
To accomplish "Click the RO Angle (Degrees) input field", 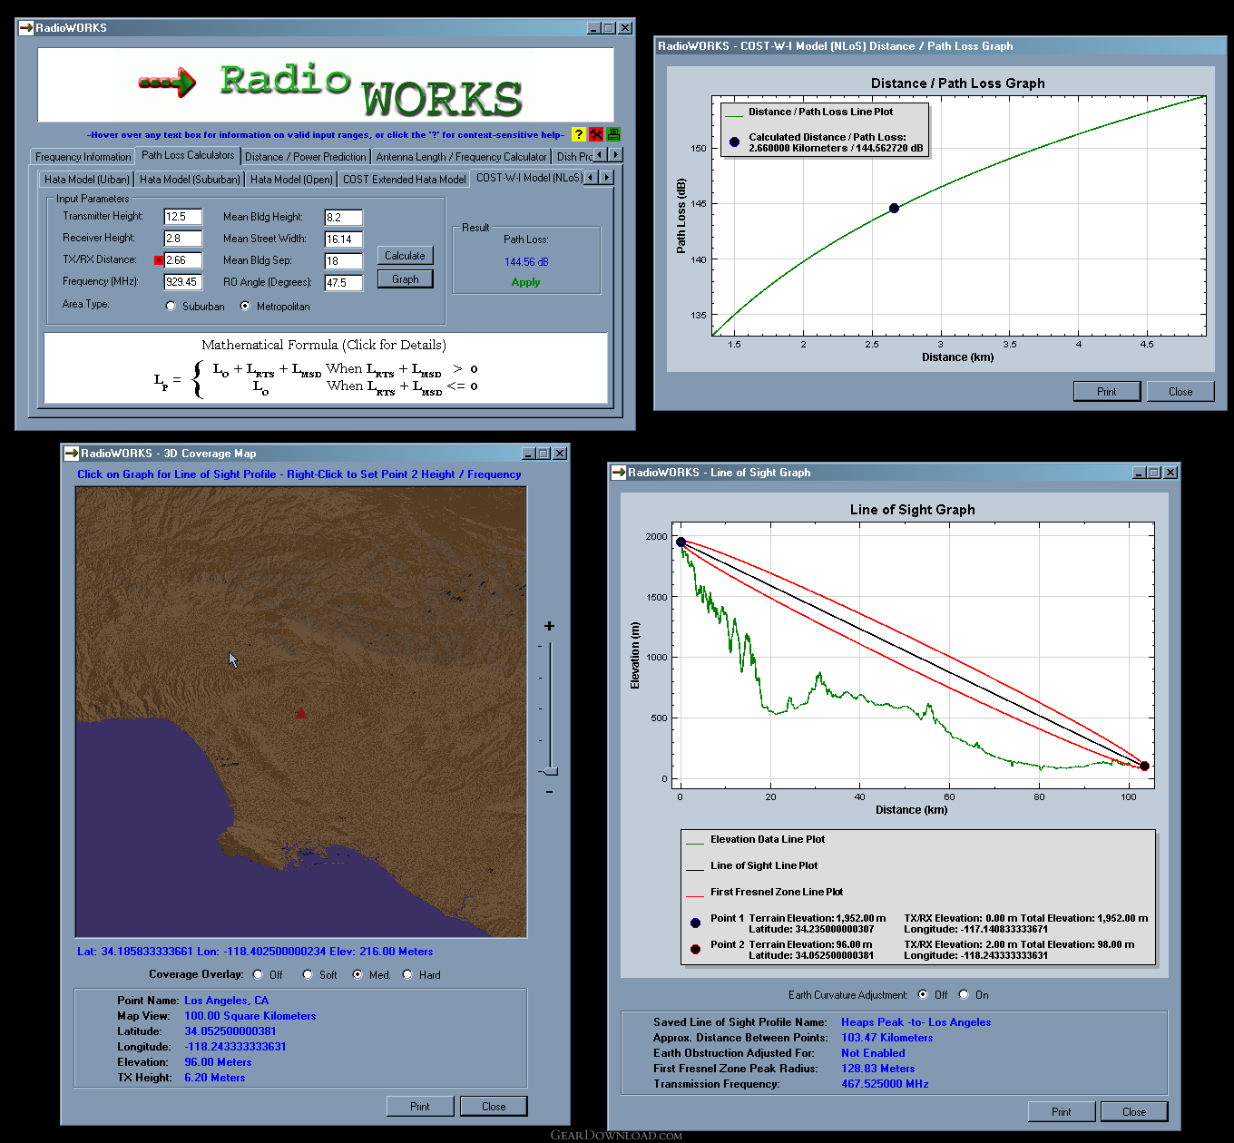I will pyautogui.click(x=343, y=283).
